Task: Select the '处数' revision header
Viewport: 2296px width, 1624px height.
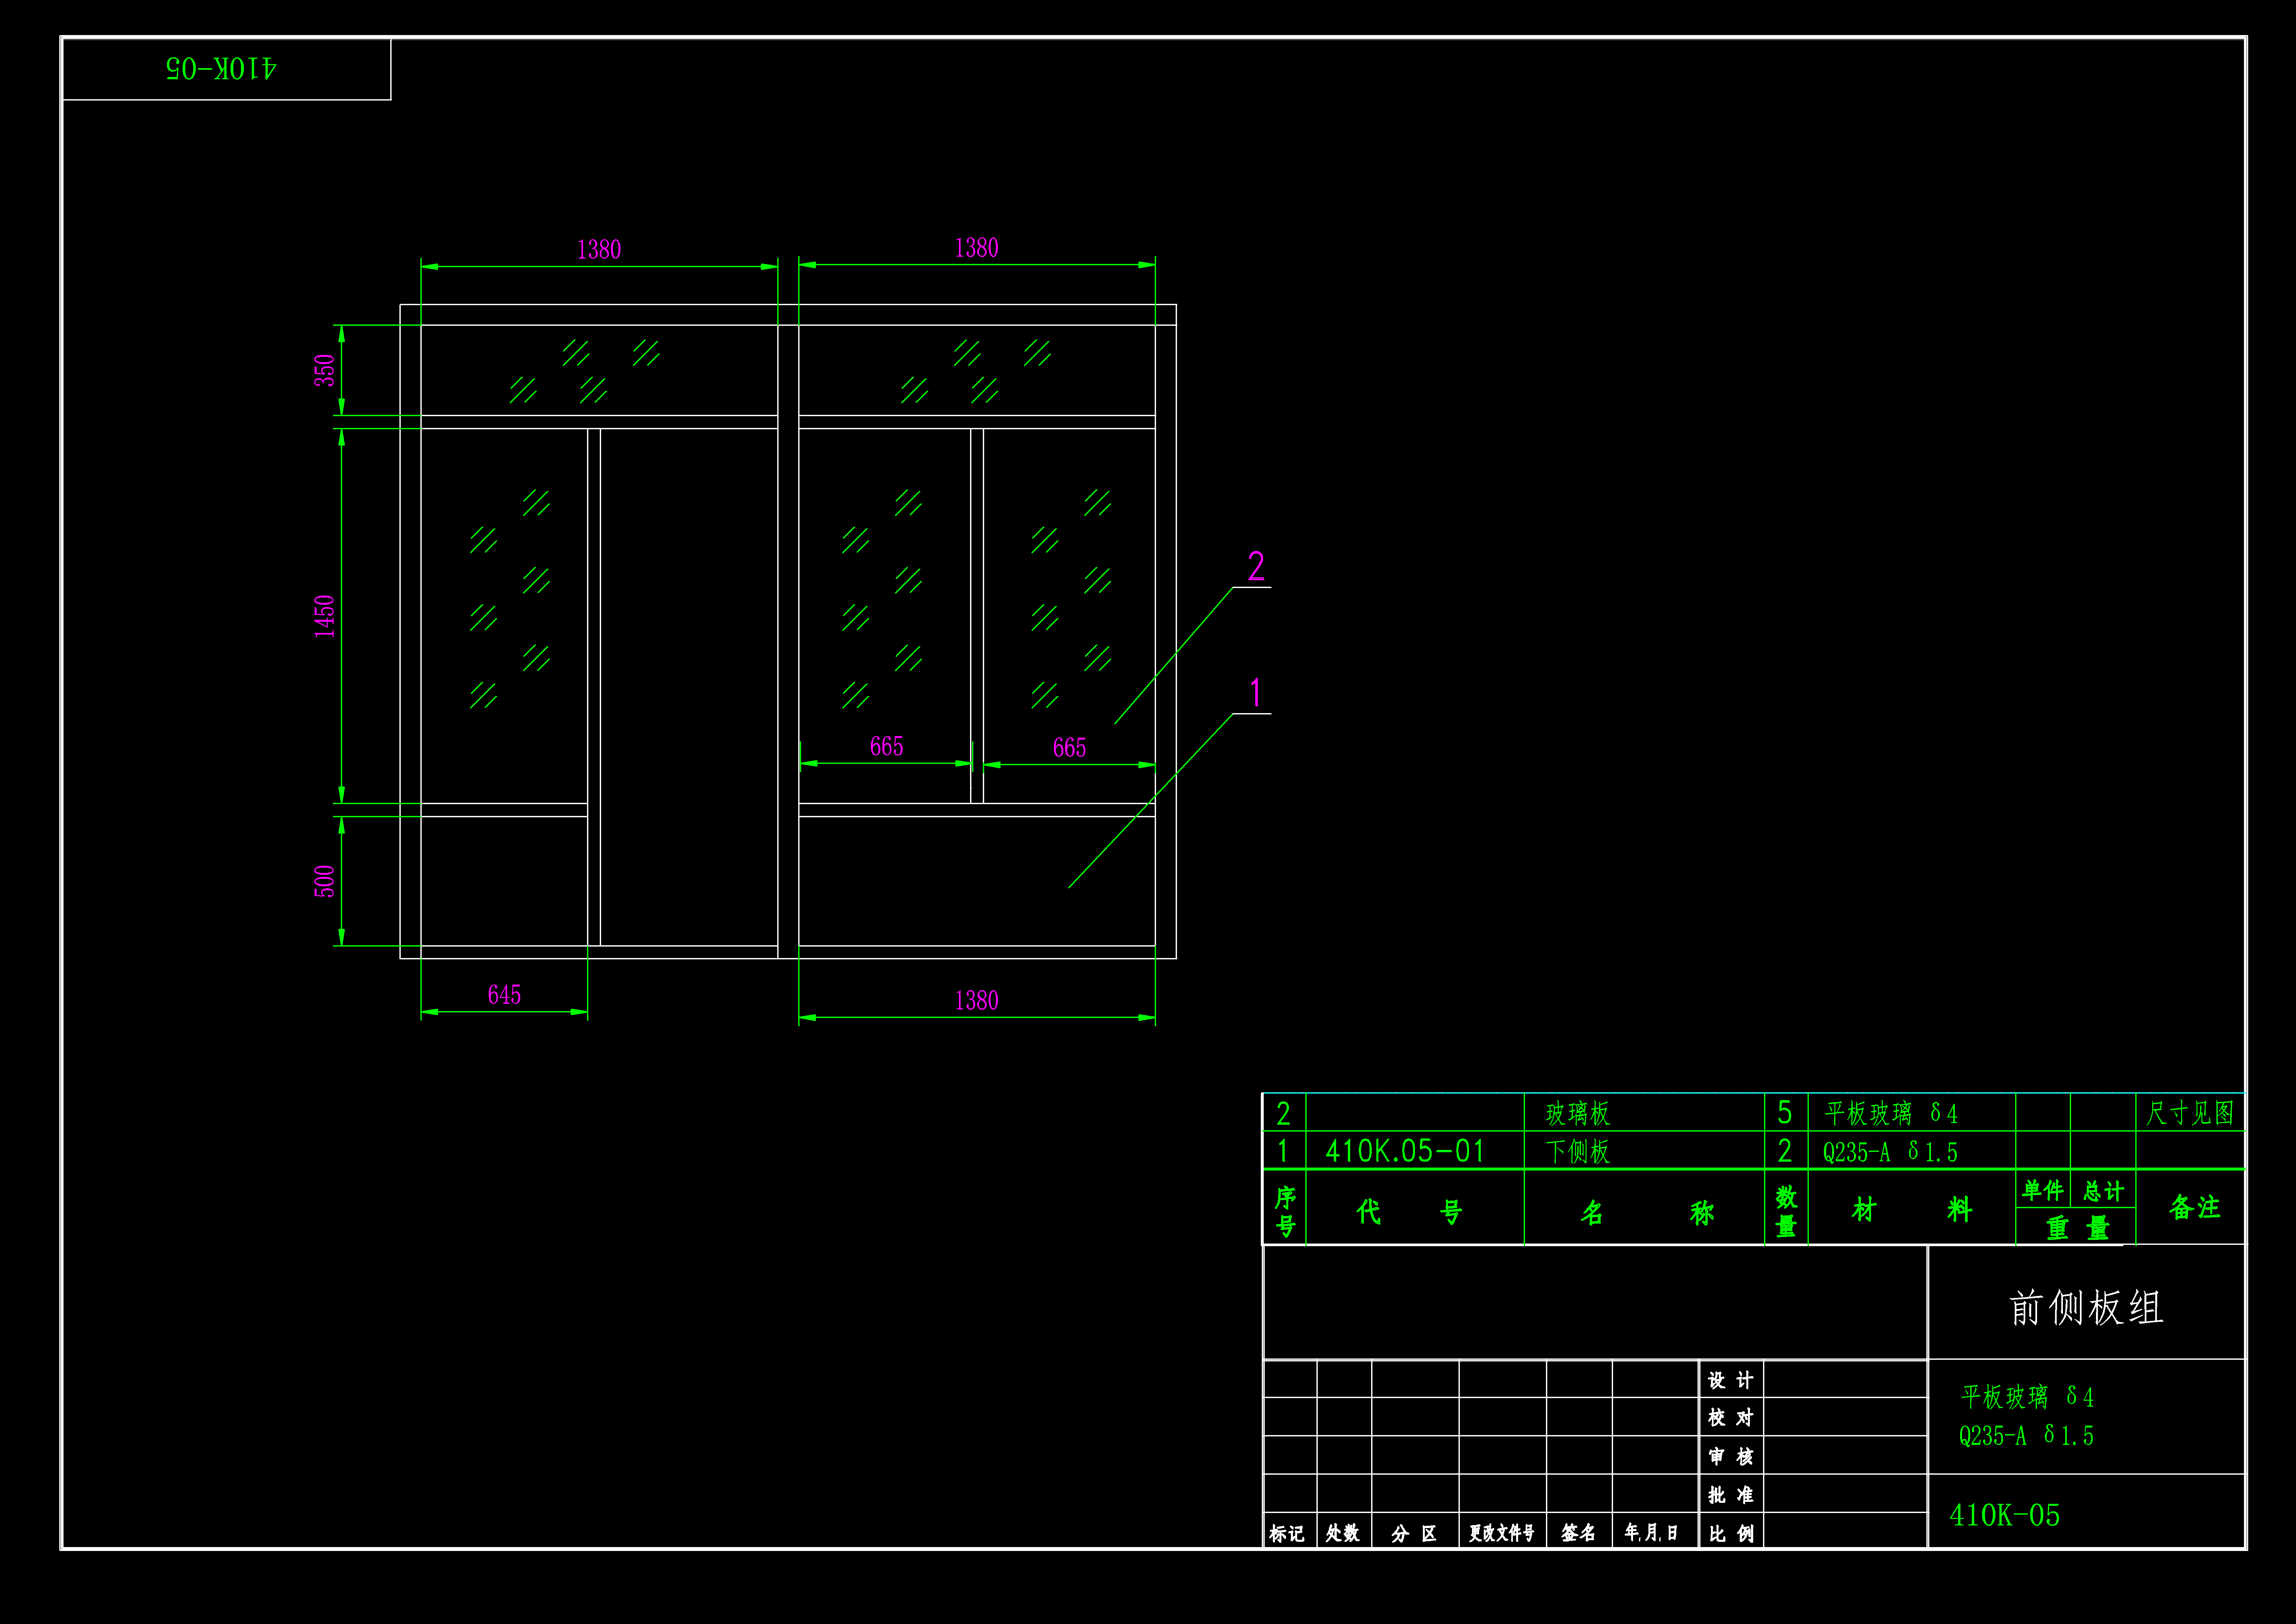Action: (x=1343, y=1533)
